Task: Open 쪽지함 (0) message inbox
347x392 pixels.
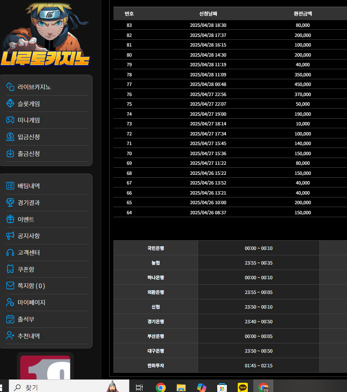Action: [31, 286]
